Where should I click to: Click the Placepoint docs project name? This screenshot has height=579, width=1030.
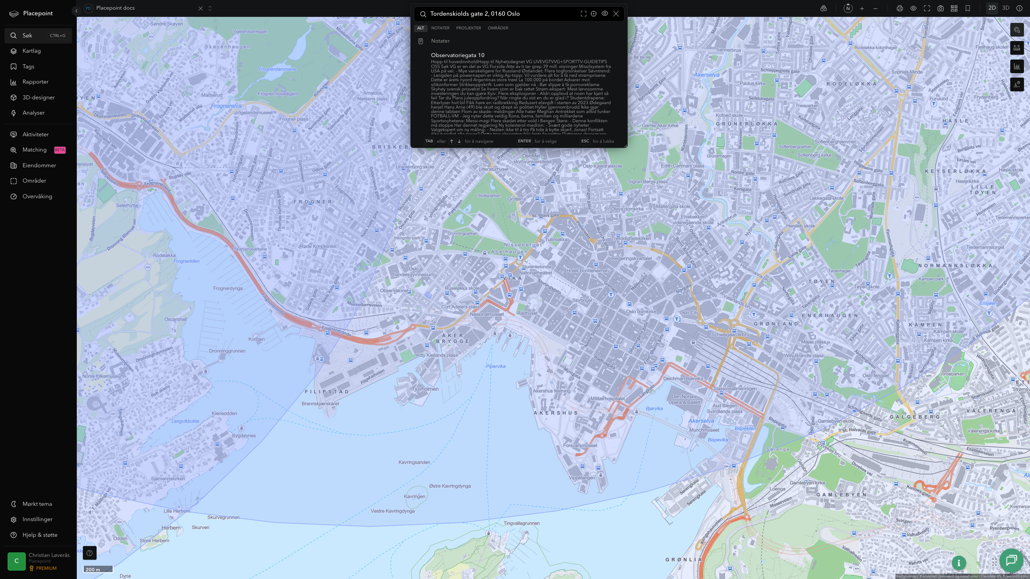click(115, 8)
